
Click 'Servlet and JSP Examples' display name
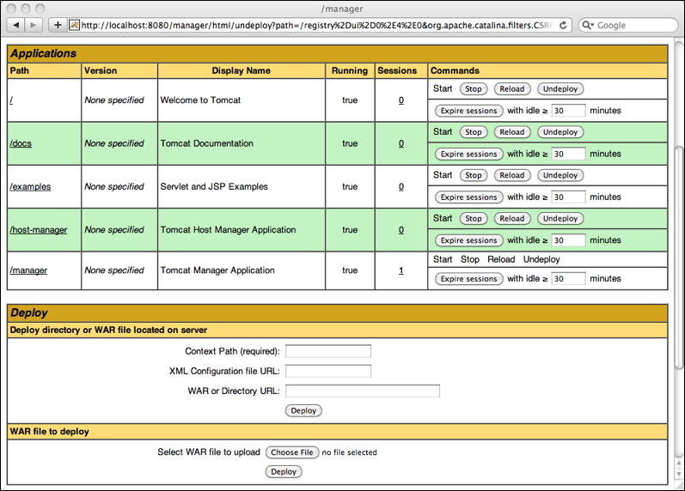pos(214,187)
